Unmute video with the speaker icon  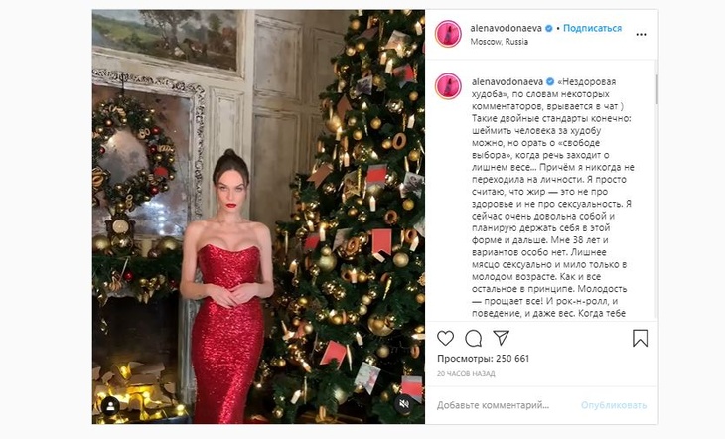404,404
